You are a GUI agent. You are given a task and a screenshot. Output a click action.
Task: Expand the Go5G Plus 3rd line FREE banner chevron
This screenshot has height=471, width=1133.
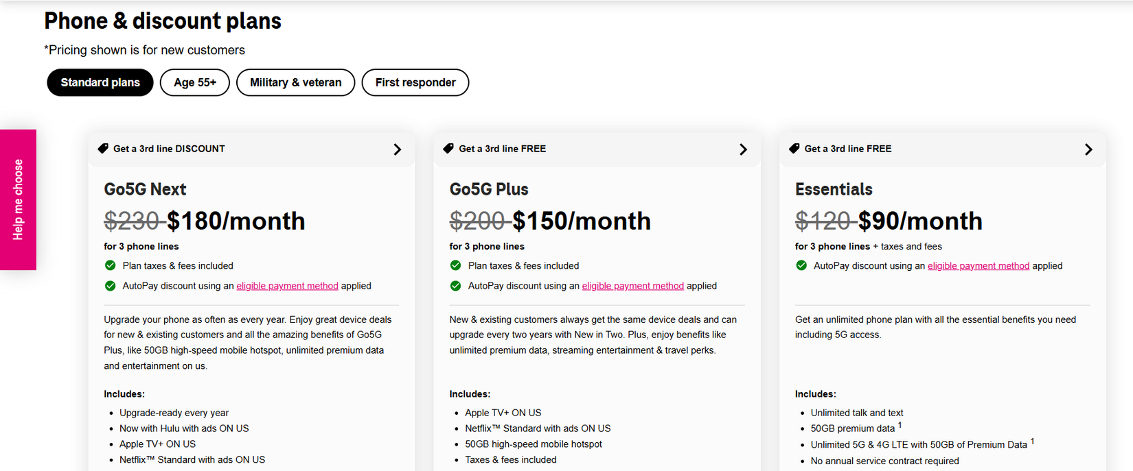[x=743, y=149]
